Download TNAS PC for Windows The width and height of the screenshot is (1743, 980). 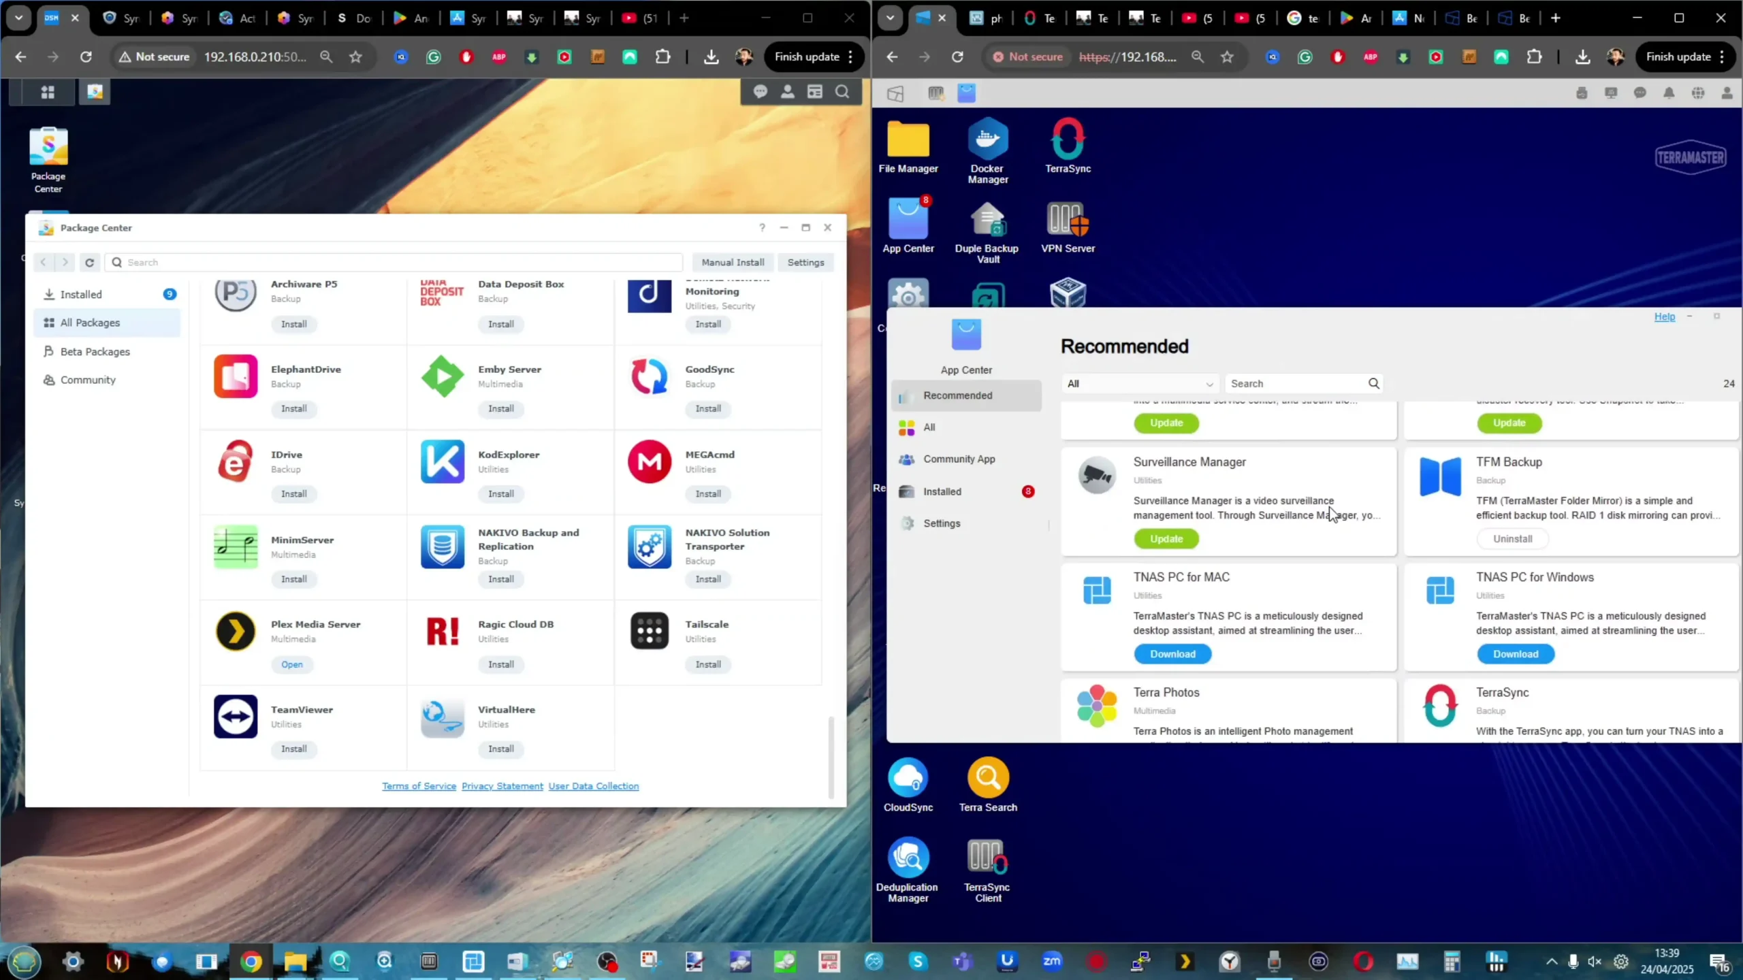(1516, 654)
